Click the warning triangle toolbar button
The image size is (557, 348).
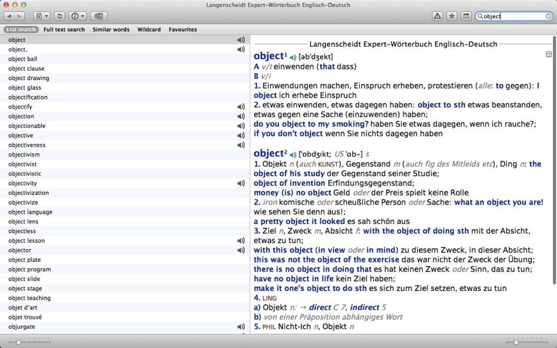437,16
